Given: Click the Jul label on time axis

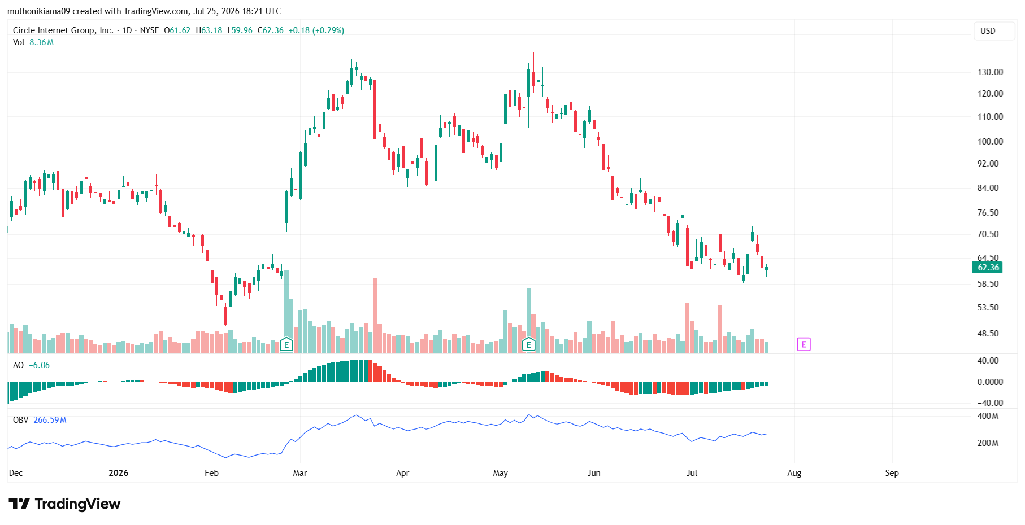Looking at the screenshot, I should [692, 473].
